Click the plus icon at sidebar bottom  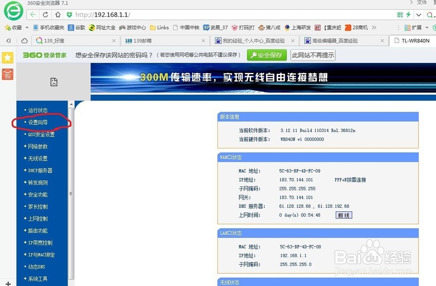click(8, 283)
